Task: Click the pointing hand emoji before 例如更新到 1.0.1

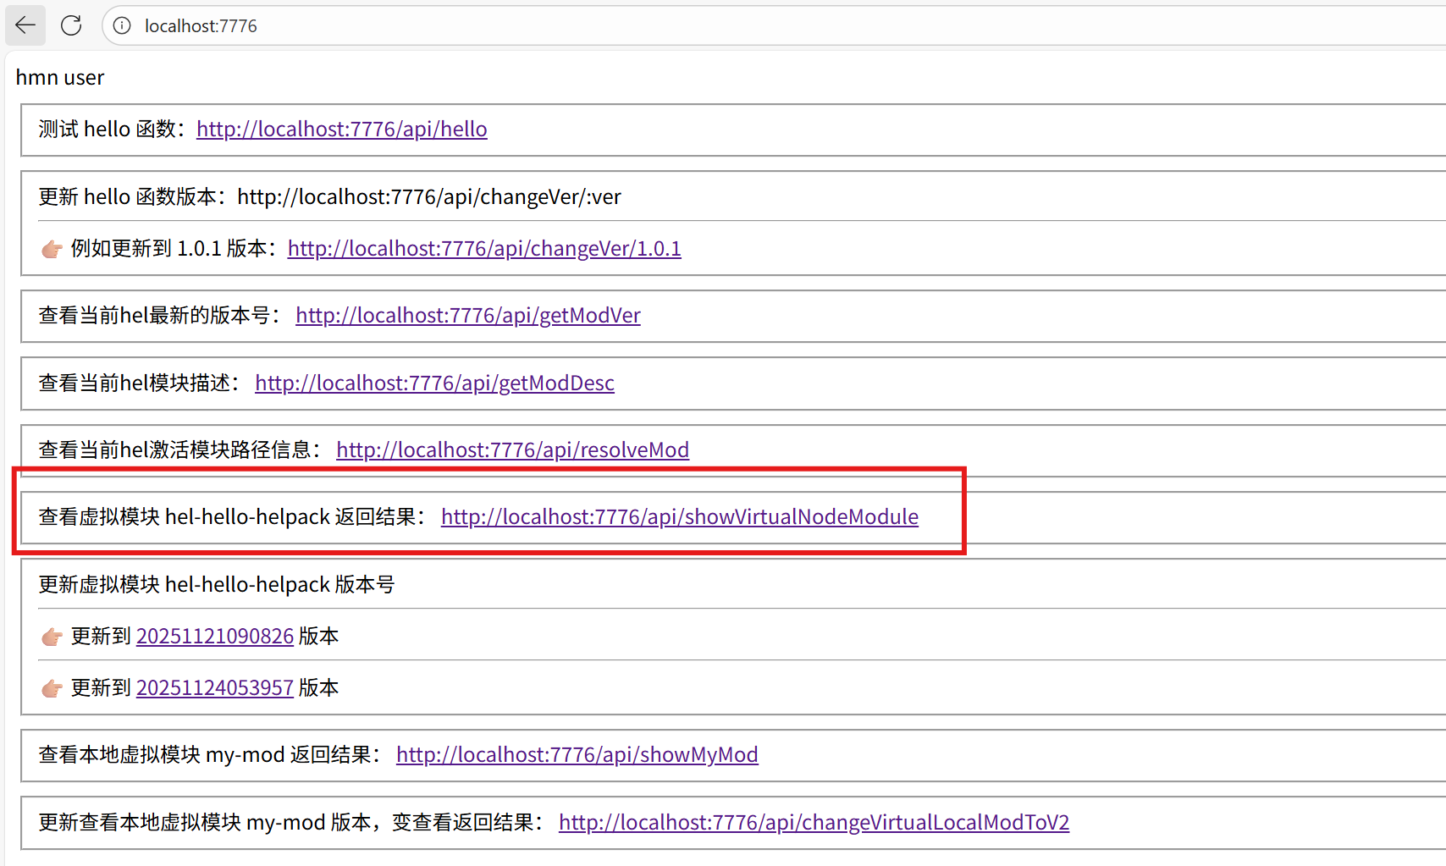Action: coord(52,249)
